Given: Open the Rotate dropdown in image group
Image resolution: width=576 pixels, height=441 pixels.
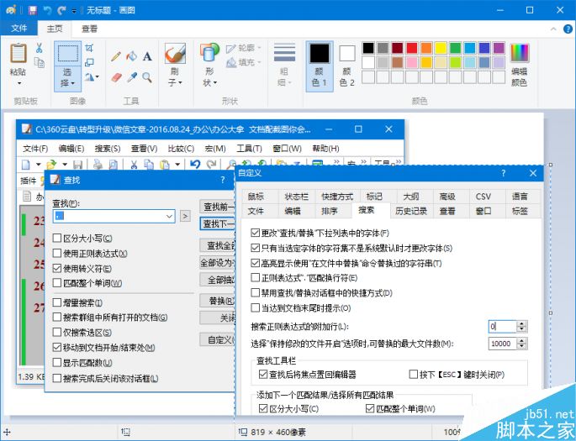Looking at the screenshot, I should pyautogui.click(x=97, y=77).
